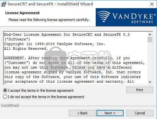
Task: Click the 'I do not accept' label text
Action: 46,97
